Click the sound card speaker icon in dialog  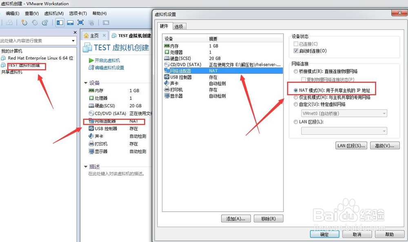pyautogui.click(x=167, y=83)
